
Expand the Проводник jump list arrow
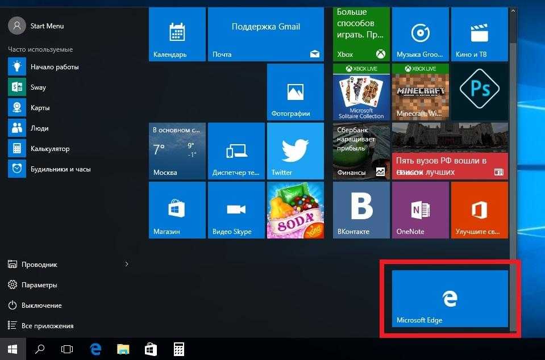pyautogui.click(x=127, y=265)
